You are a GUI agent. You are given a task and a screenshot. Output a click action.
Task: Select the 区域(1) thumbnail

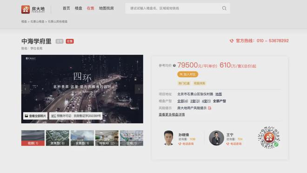(x=132, y=138)
